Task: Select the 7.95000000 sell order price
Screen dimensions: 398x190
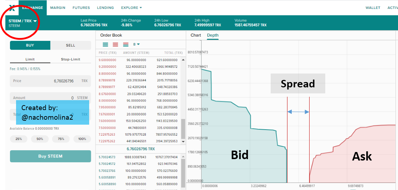Action: click(107, 107)
